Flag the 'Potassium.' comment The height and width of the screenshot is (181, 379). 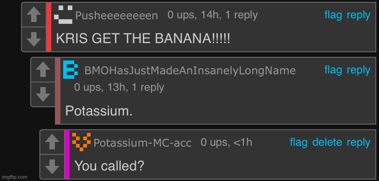click(x=333, y=70)
